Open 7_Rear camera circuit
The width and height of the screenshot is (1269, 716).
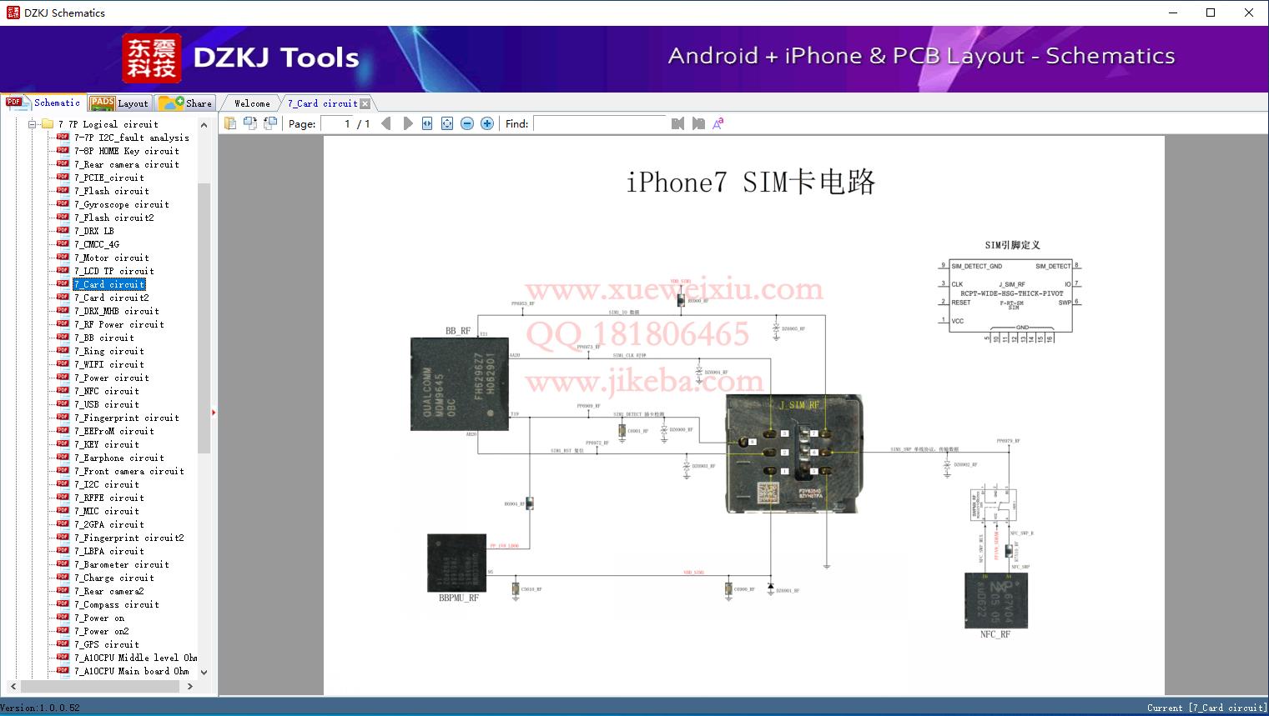[127, 164]
